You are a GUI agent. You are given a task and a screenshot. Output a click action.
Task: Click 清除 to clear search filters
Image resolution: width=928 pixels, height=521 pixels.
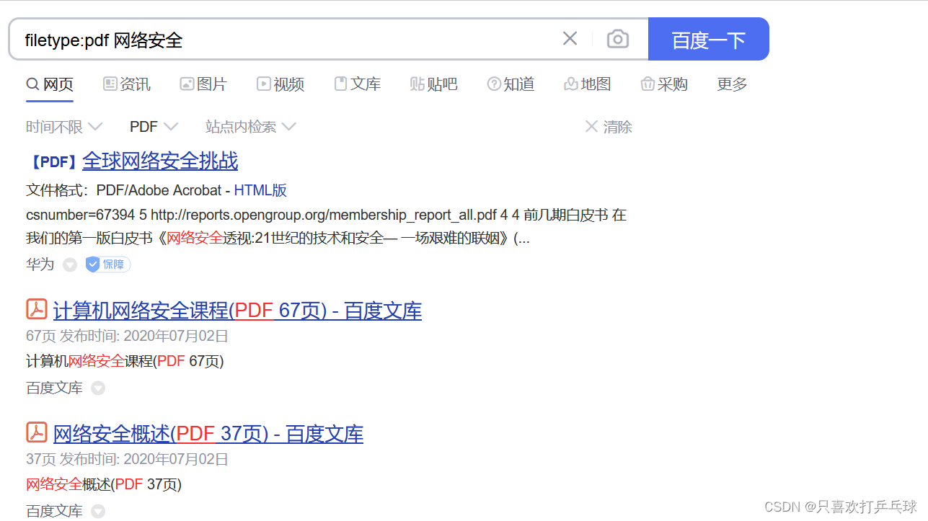coord(609,127)
